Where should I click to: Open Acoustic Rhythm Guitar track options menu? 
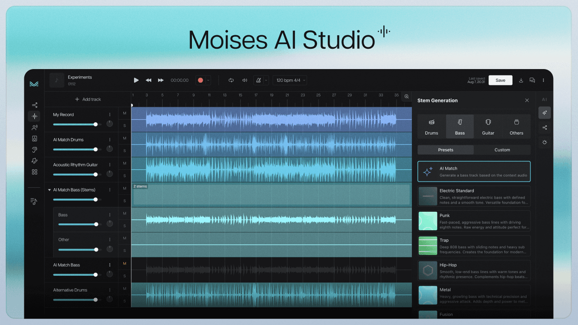[x=110, y=165]
